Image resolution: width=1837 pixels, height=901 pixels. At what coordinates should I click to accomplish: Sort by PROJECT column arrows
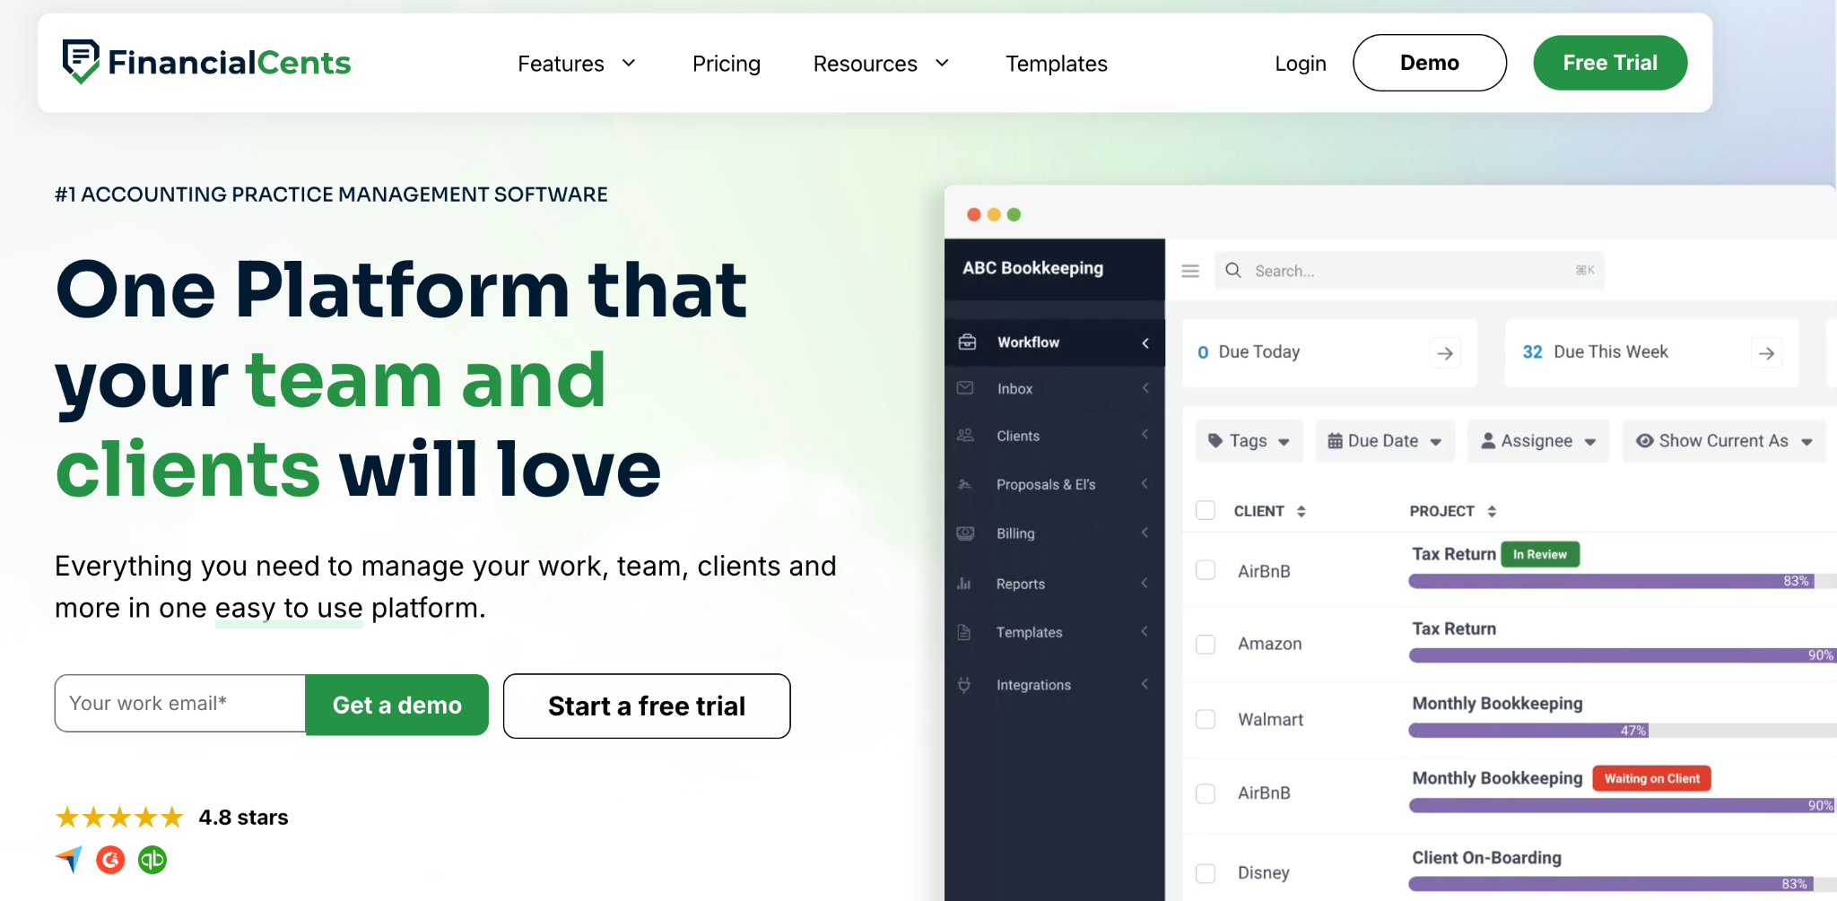(x=1492, y=511)
